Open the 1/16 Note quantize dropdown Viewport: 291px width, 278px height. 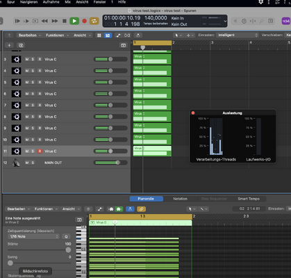(34, 236)
